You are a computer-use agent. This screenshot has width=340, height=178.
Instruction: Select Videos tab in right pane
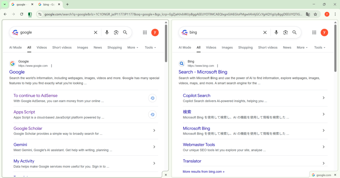[x=211, y=48]
